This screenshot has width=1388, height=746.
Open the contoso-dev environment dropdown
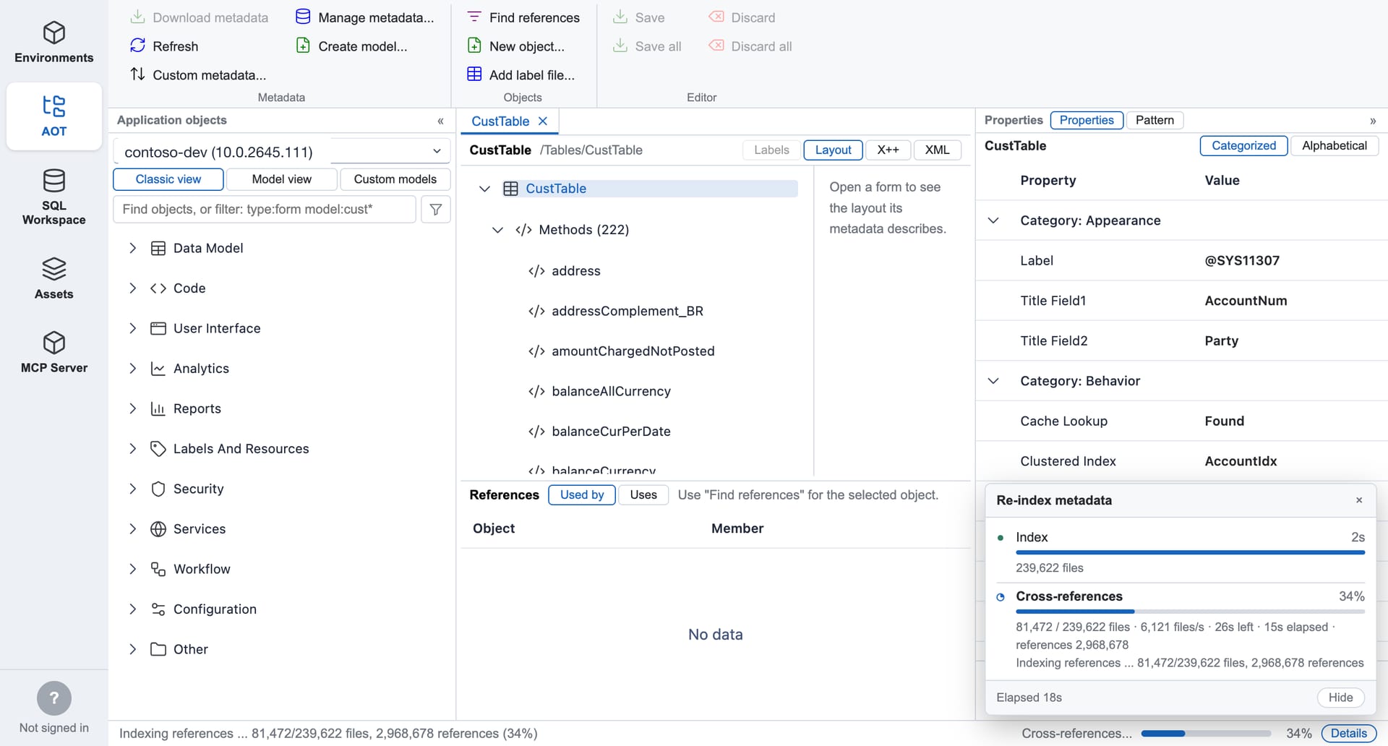pyautogui.click(x=282, y=151)
